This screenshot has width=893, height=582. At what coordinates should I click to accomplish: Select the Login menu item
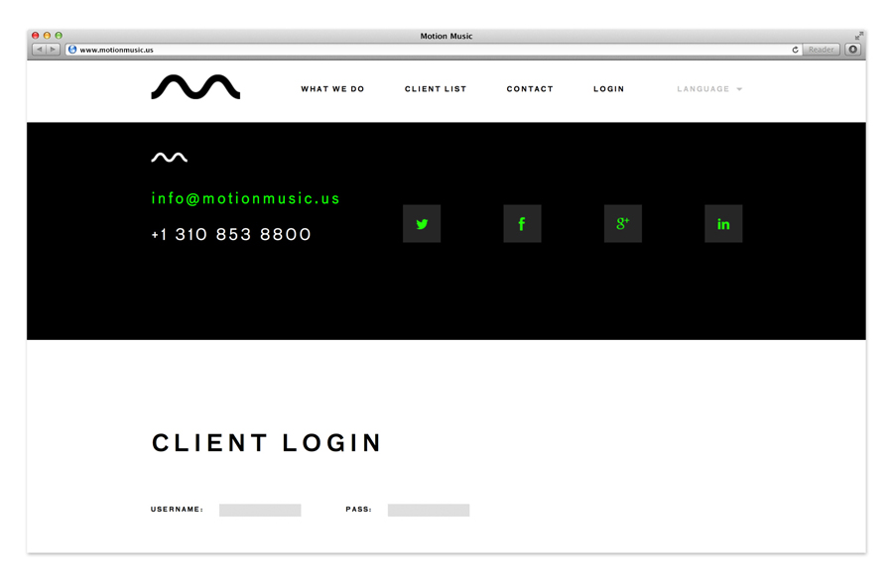click(609, 89)
